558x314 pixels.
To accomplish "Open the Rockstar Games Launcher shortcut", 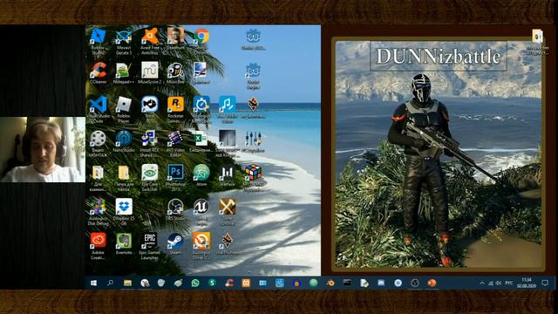I will click(x=175, y=108).
